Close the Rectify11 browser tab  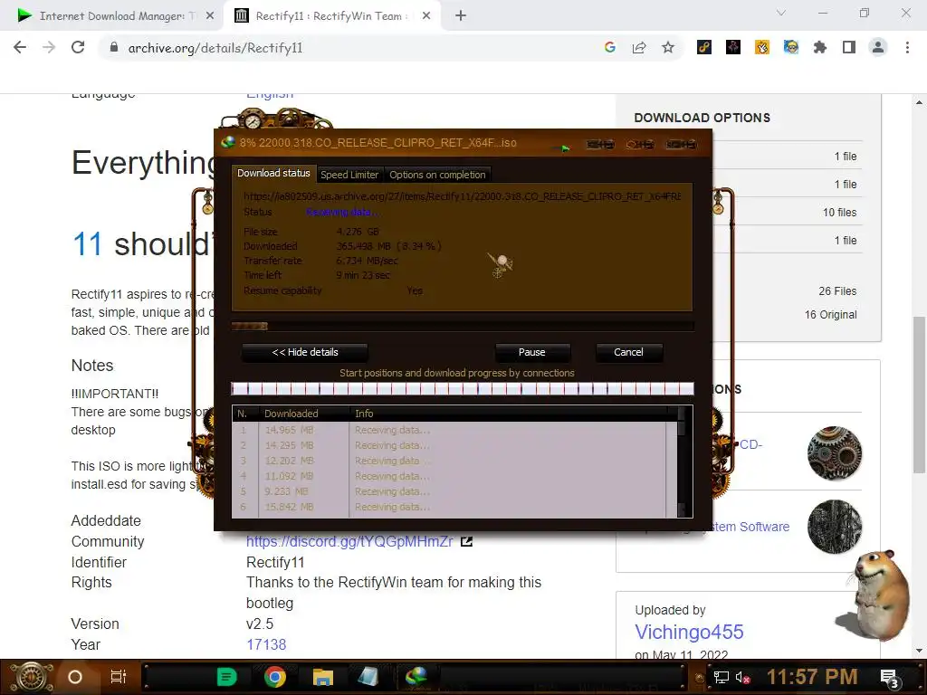tap(426, 16)
